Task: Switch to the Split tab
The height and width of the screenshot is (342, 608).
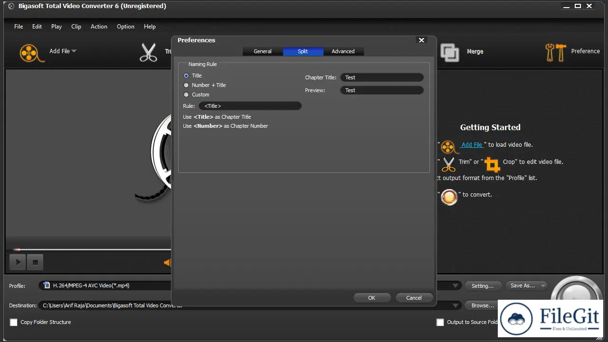Action: pos(303,51)
